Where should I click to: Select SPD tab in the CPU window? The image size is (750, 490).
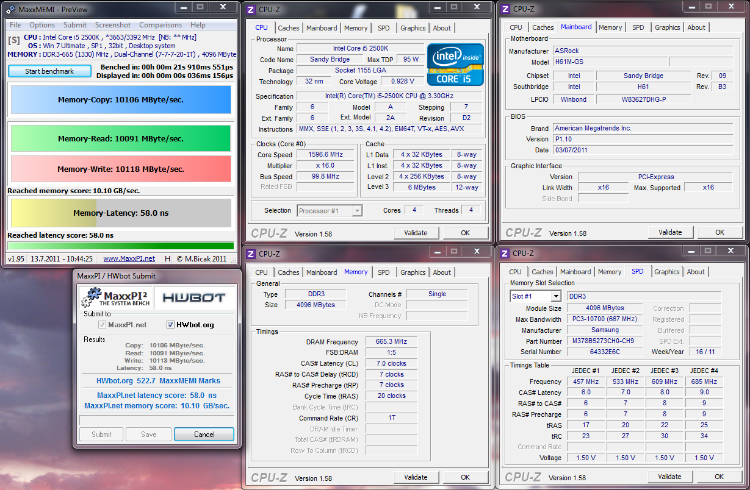(383, 28)
